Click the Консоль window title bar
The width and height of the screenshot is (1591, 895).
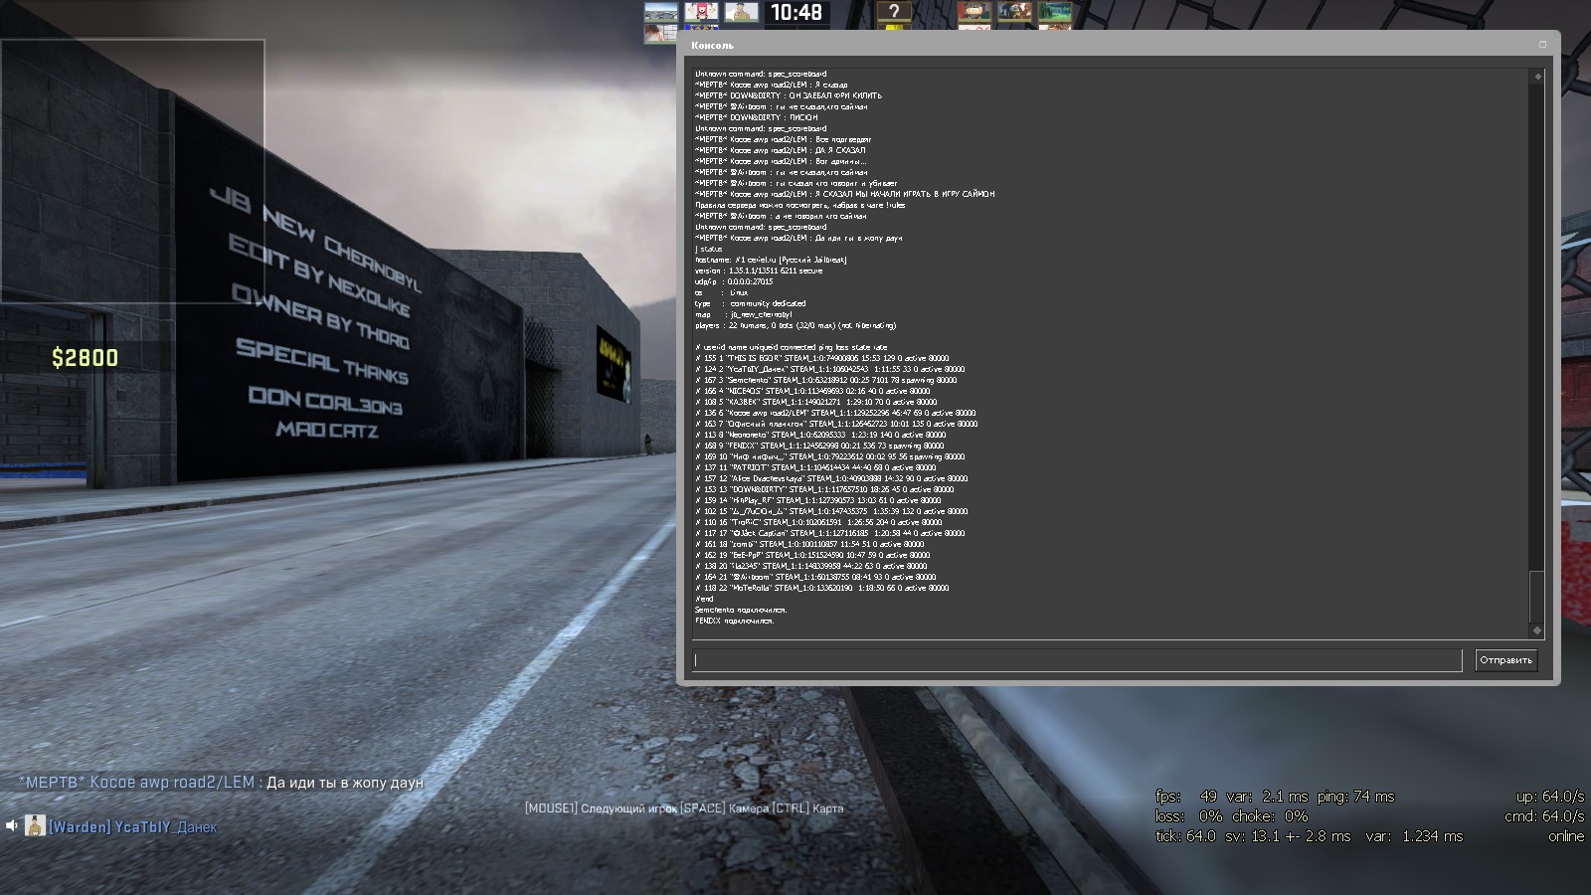1094,45
